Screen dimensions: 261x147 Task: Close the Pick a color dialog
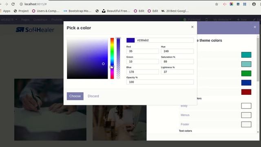[192, 27]
